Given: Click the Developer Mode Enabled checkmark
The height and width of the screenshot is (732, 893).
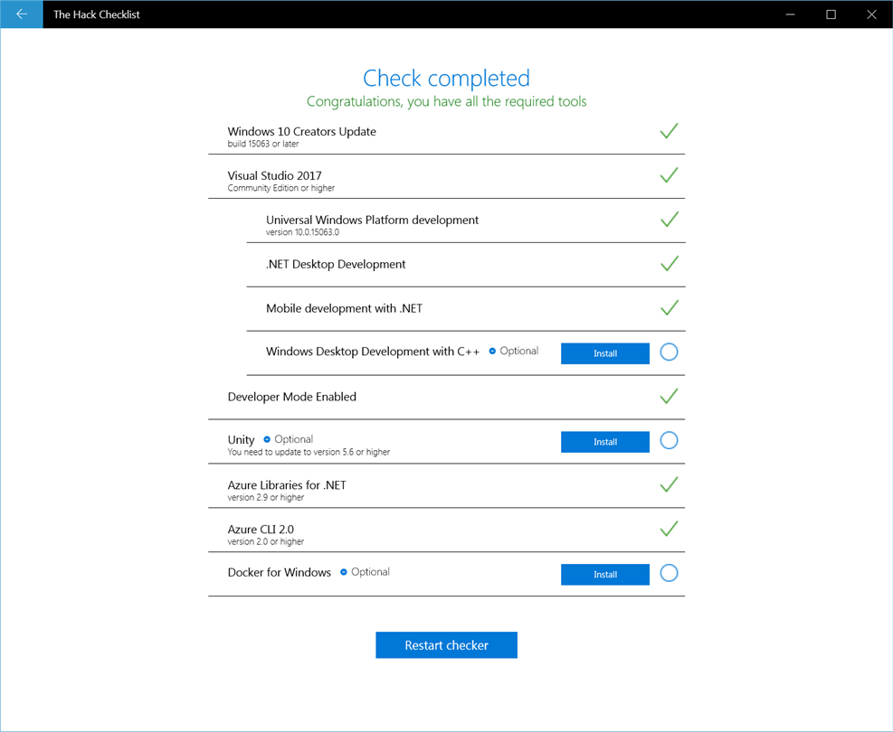Looking at the screenshot, I should click(669, 396).
